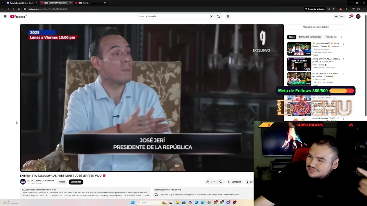Viewport: 367px width, 206px height.
Task: Click Preguntar a Google button
Action: pyautogui.click(x=315, y=9)
